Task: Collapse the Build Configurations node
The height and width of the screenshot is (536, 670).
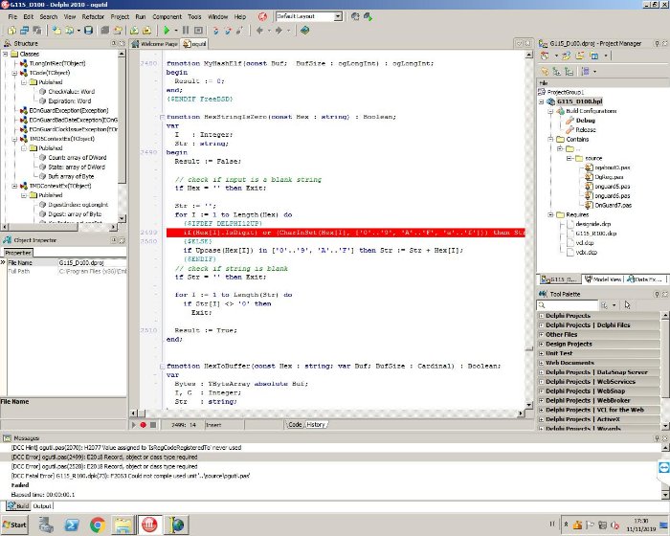Action: click(550, 111)
